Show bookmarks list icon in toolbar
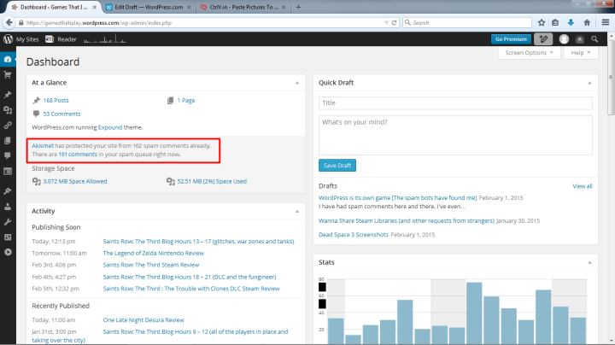This screenshot has width=615, height=345. click(x=555, y=23)
